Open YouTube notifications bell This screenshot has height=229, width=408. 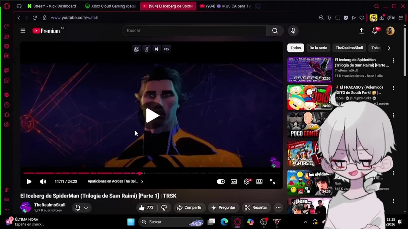tap(375, 31)
